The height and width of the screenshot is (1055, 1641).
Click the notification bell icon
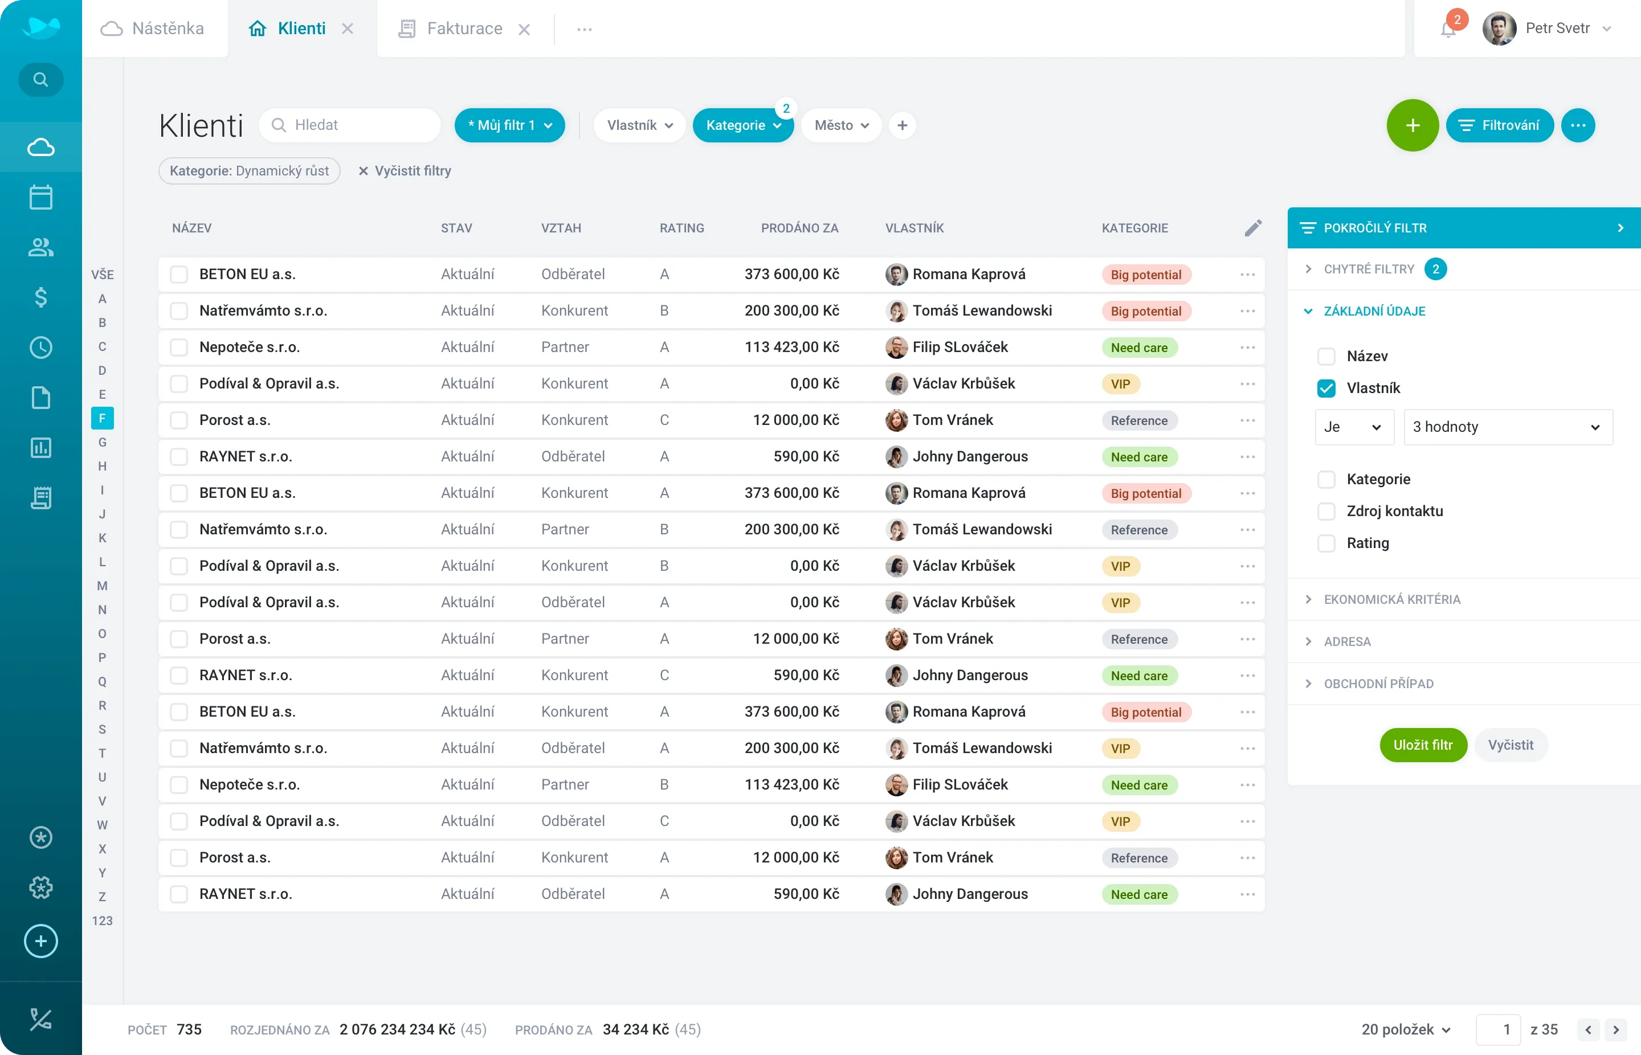click(1448, 30)
